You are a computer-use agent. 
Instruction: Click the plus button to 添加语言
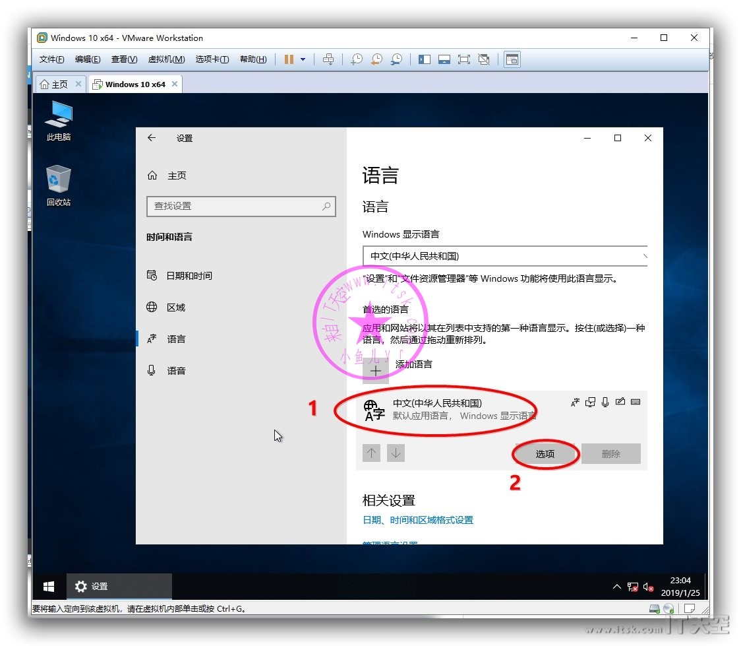click(376, 371)
